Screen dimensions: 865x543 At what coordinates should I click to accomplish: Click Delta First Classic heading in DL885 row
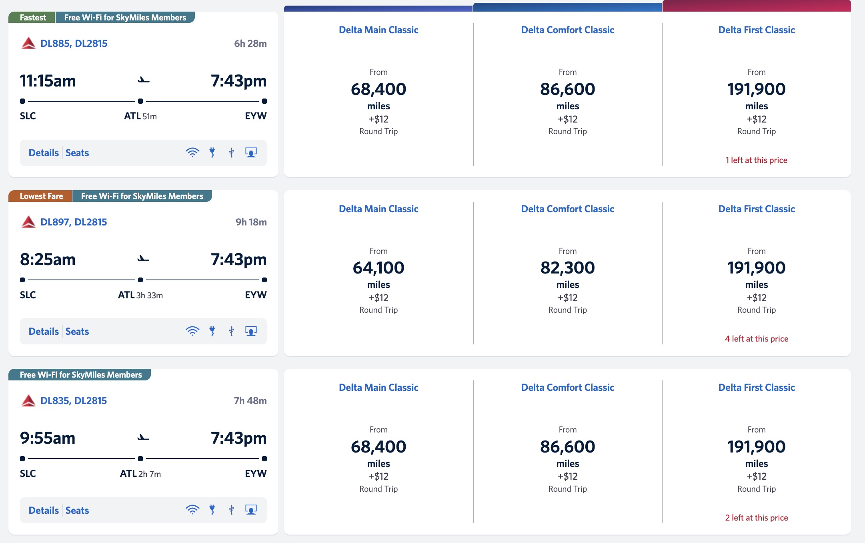[x=757, y=30]
